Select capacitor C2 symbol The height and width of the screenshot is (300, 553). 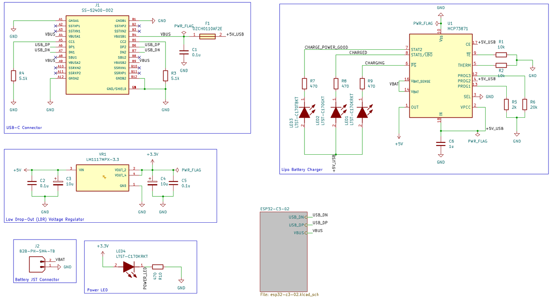(x=32, y=183)
